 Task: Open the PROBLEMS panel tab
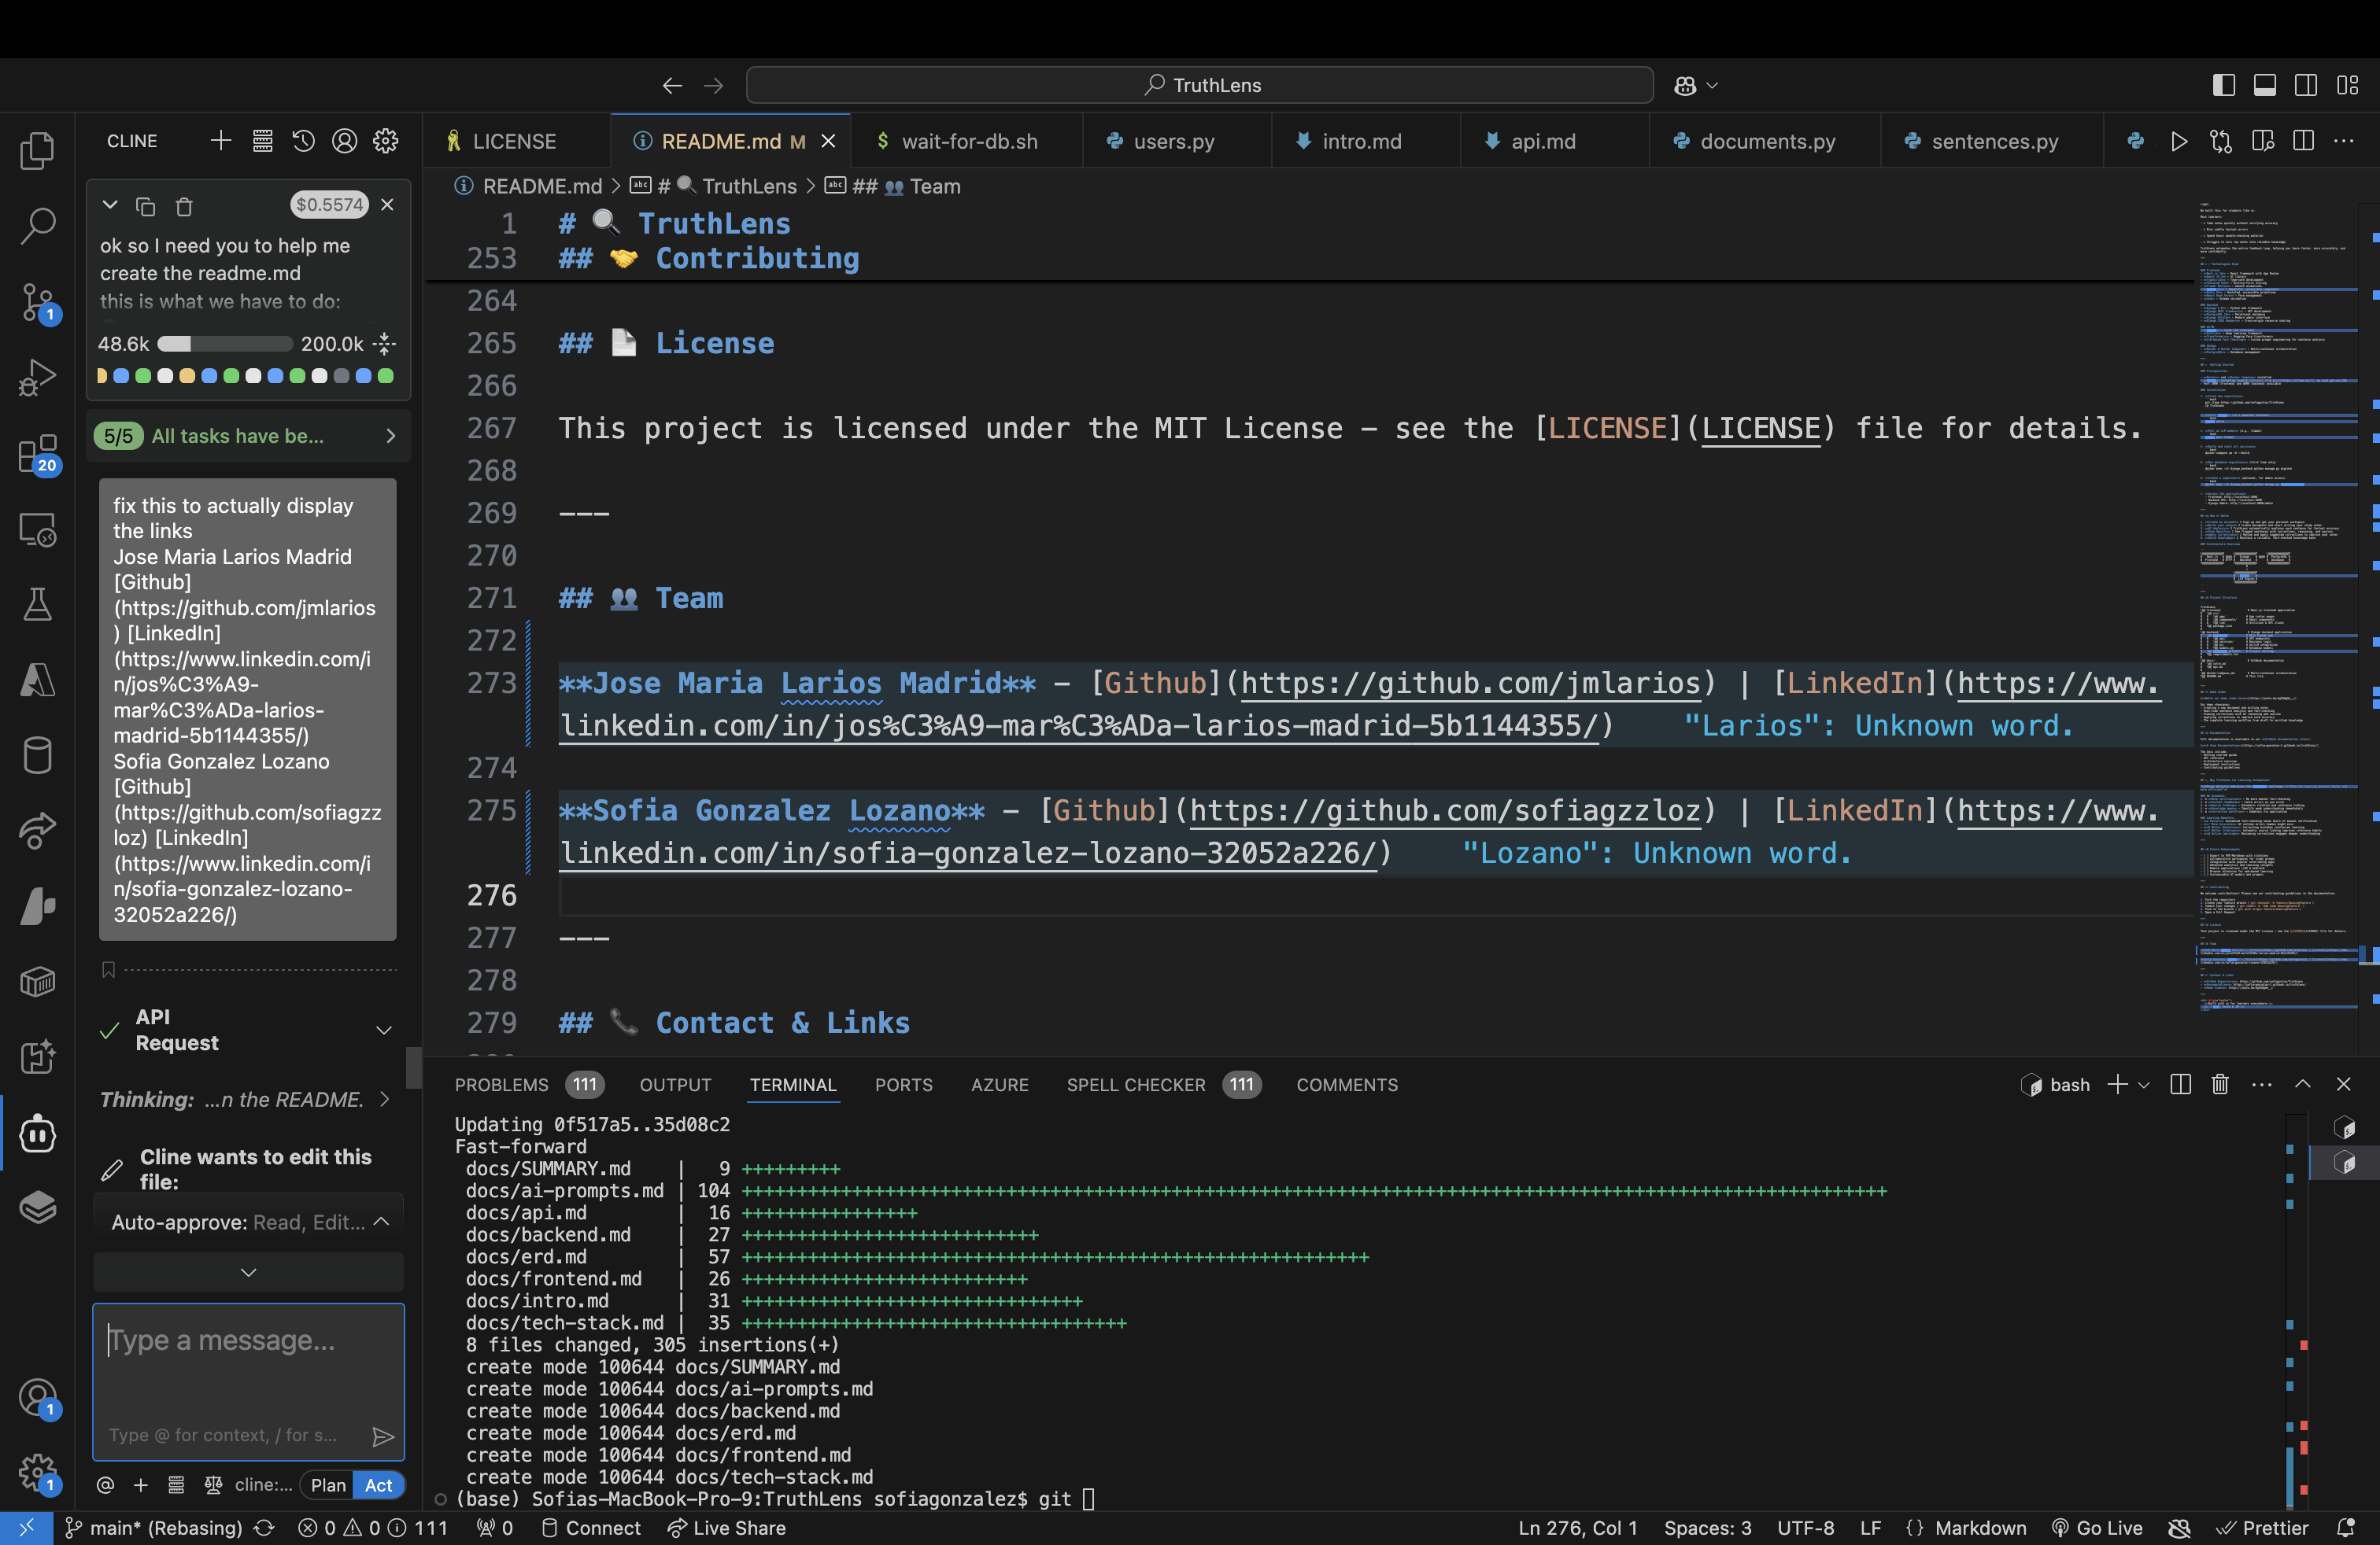pos(501,1084)
